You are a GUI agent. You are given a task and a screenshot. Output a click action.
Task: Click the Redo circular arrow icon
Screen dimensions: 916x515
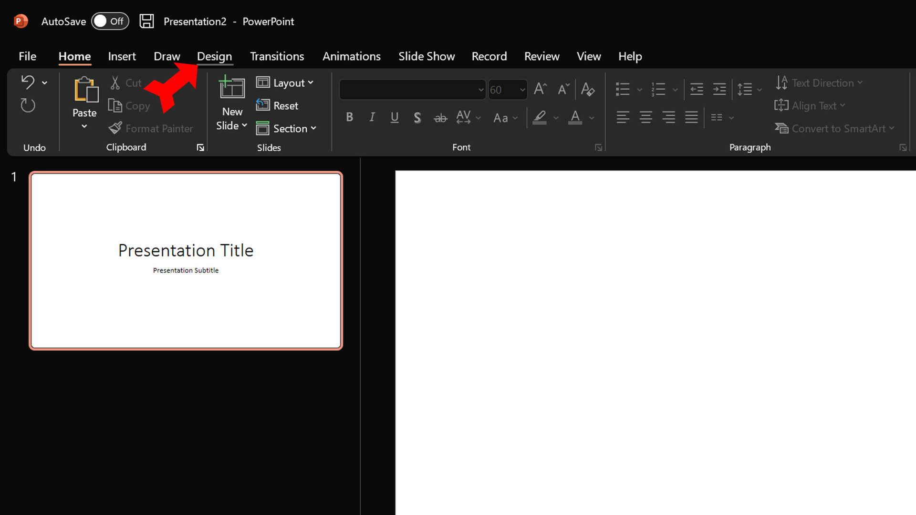(x=28, y=105)
